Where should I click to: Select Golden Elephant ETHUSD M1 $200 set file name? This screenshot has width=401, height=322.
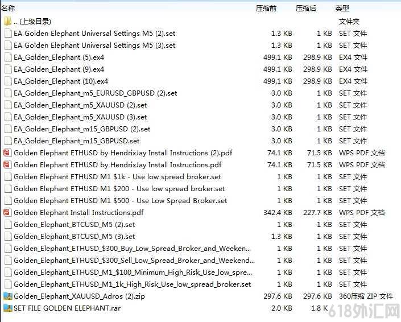click(x=119, y=189)
